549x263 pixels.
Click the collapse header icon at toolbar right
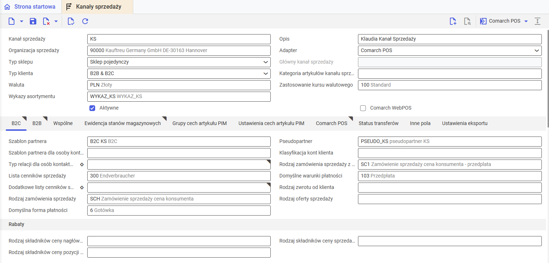point(538,21)
